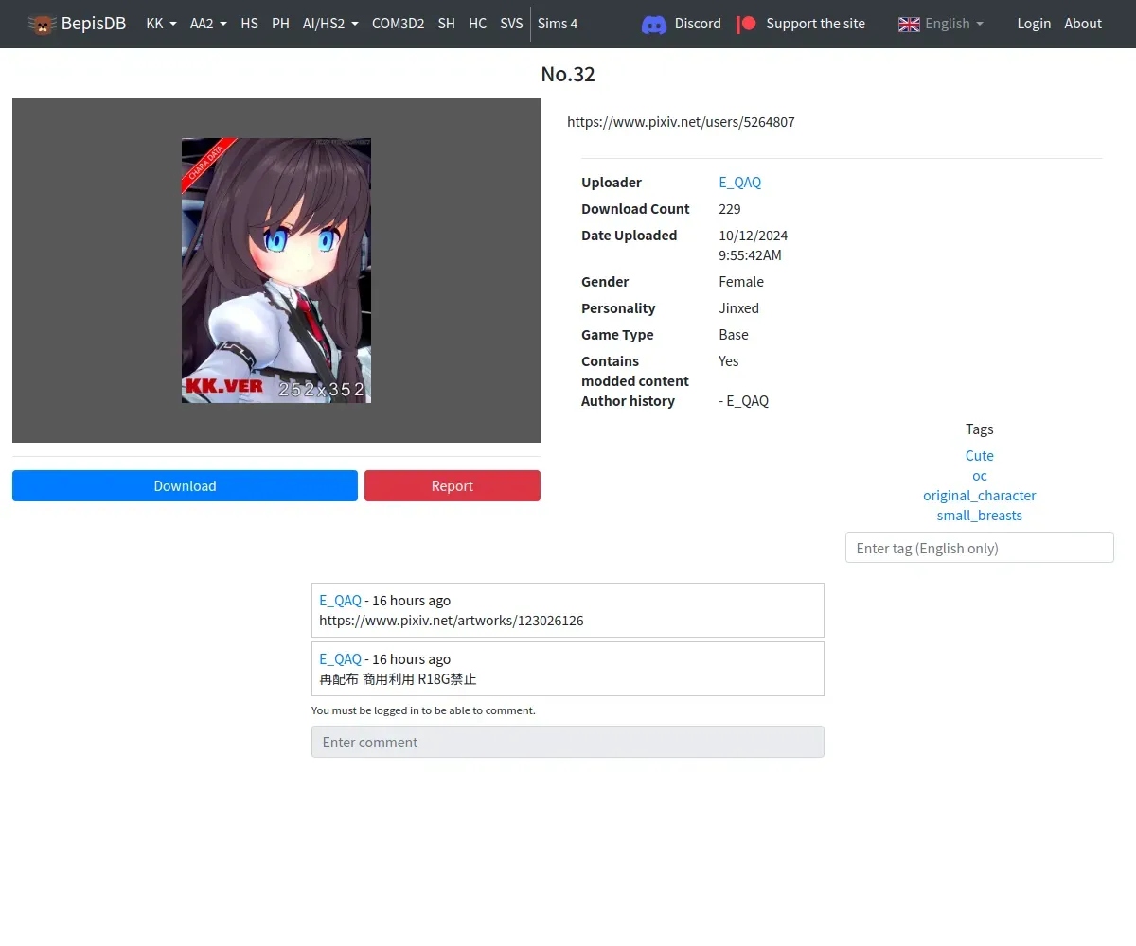Click the Gender value Female
Image resolution: width=1136 pixels, height=946 pixels.
coord(741,282)
